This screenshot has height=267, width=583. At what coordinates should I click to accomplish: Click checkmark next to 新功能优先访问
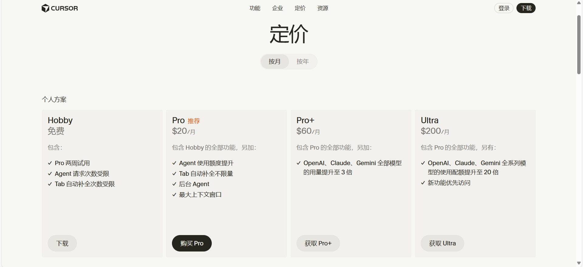(423, 183)
